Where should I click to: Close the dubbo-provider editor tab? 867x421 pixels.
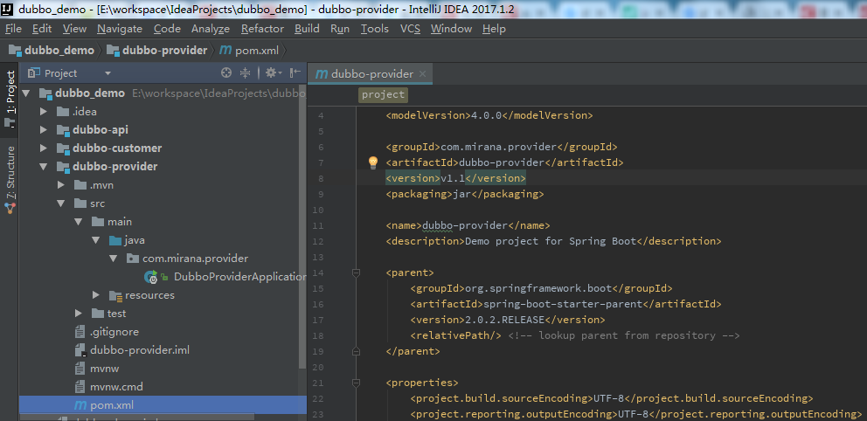(x=422, y=74)
